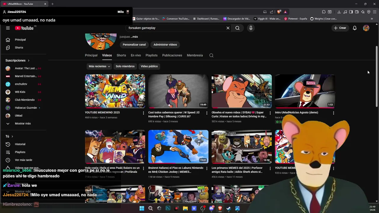The width and height of the screenshot is (379, 213).
Task: Play the Brainrot Italiano video thumbnail
Action: tap(178, 147)
